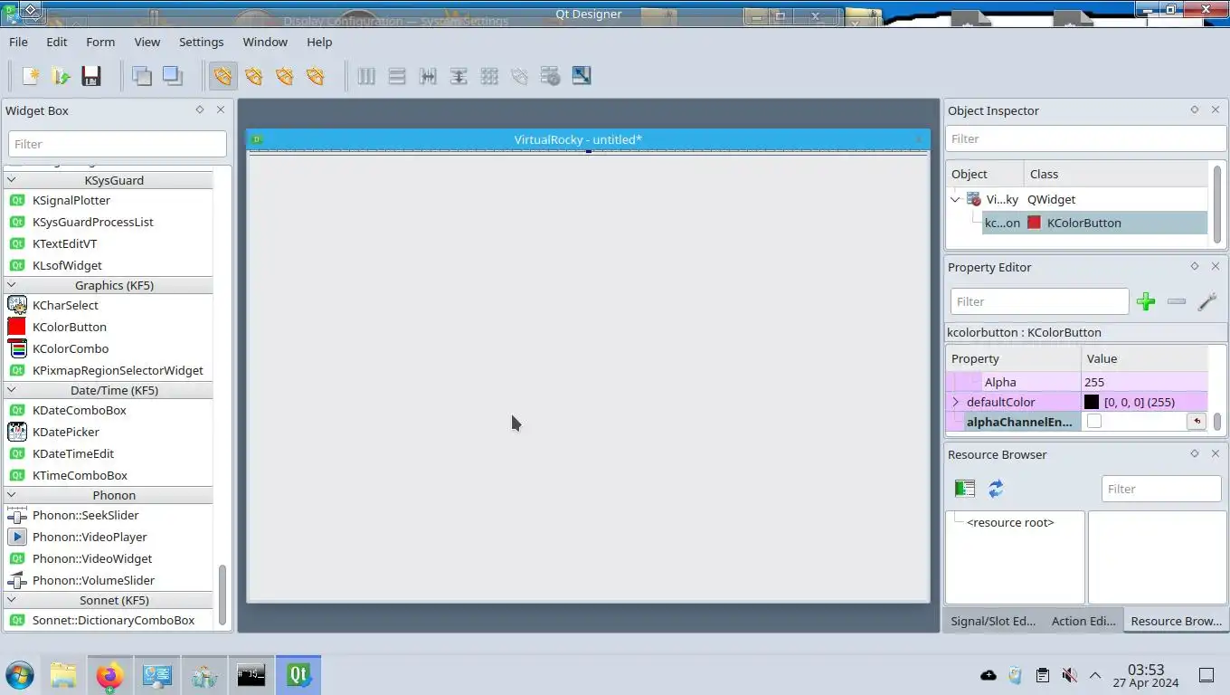Select the KDatePicker widget icon
This screenshot has height=695, width=1230.
point(16,432)
